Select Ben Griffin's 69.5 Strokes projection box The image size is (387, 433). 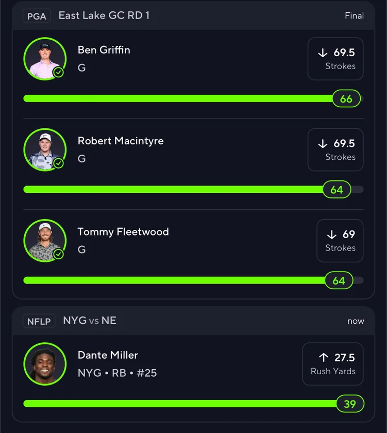(x=335, y=59)
